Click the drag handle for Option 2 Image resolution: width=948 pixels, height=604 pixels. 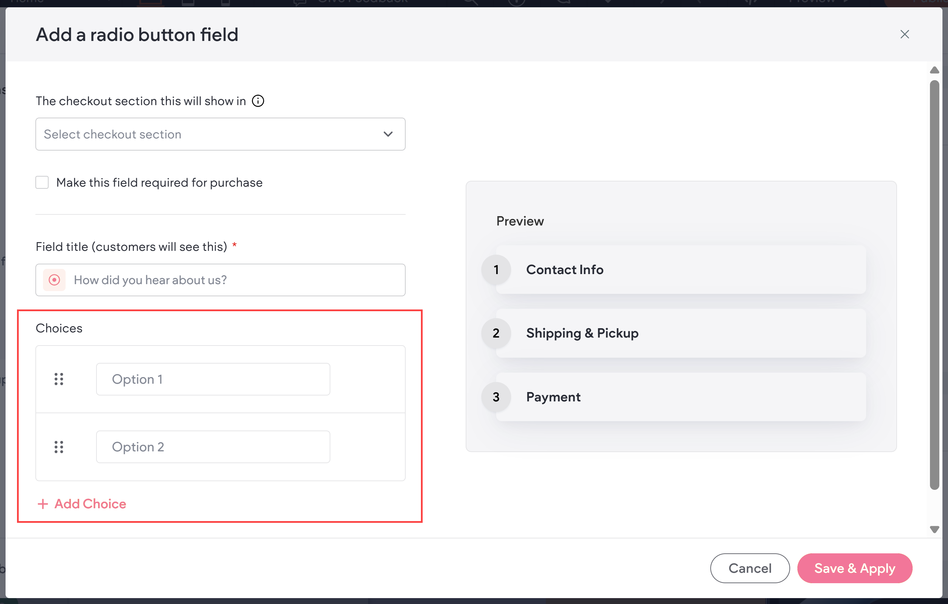coord(59,446)
